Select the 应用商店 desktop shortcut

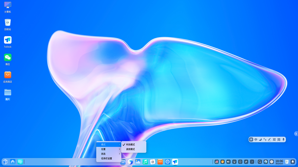point(8,77)
